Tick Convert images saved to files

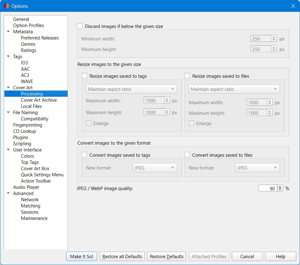click(x=187, y=155)
